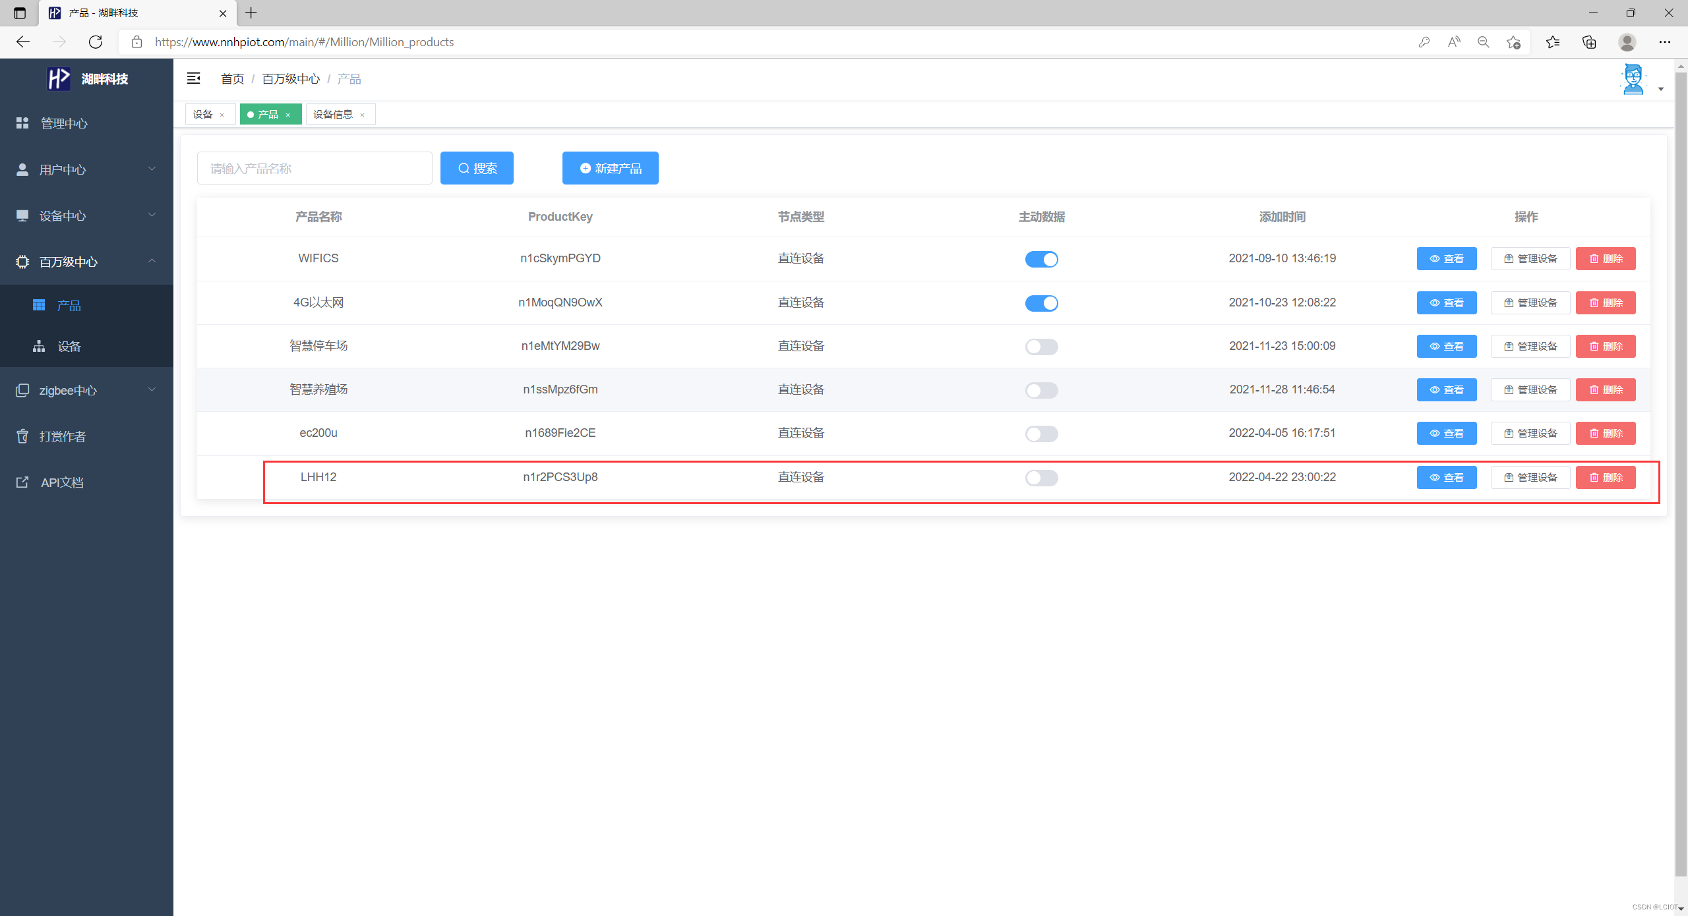The image size is (1688, 916).
Task: Click the zoom magnifier icon in the address bar
Action: (x=1484, y=42)
